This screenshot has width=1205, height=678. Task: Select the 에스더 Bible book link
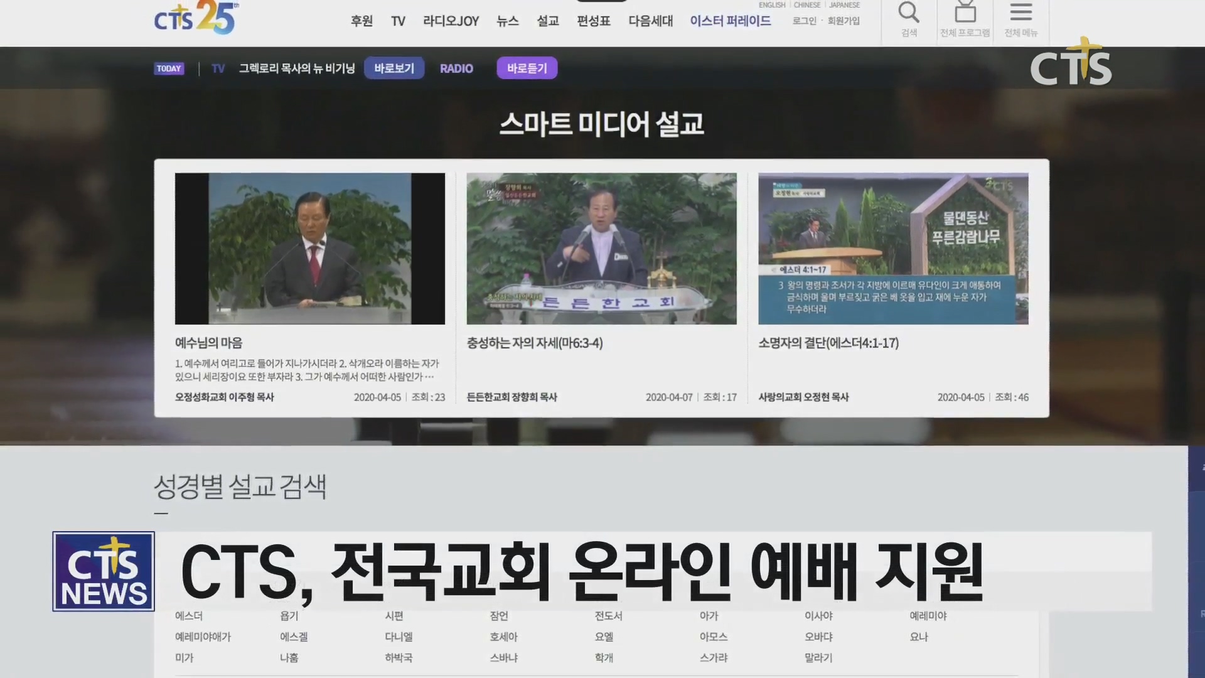click(x=189, y=616)
